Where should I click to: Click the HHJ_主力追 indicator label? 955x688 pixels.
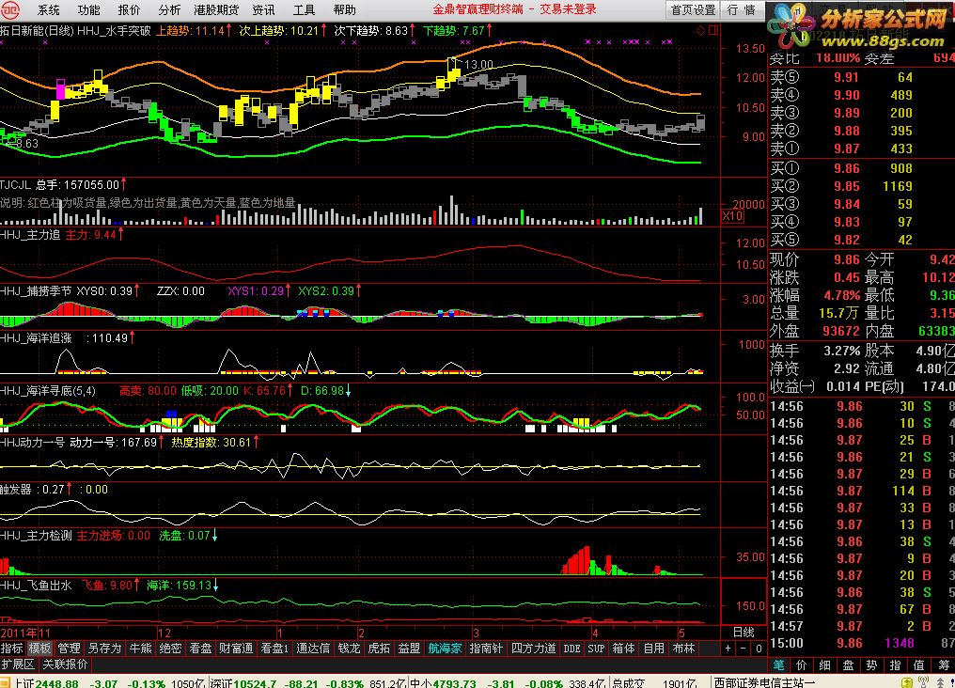click(x=30, y=234)
